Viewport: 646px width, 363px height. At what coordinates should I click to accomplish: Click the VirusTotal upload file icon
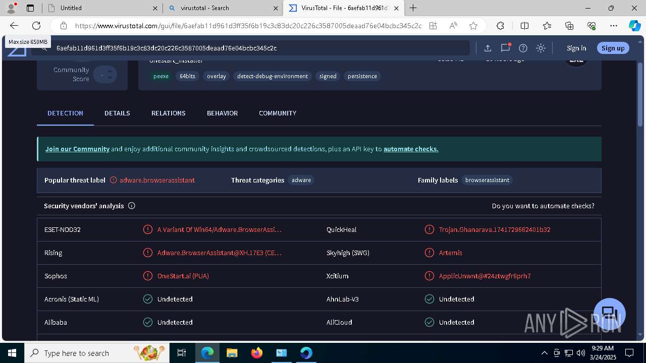(488, 48)
